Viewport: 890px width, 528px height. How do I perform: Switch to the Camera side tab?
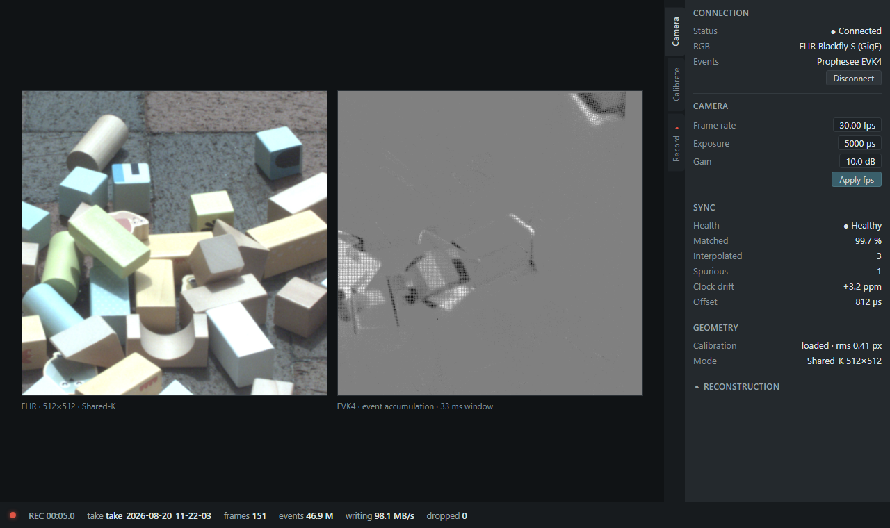tap(675, 31)
